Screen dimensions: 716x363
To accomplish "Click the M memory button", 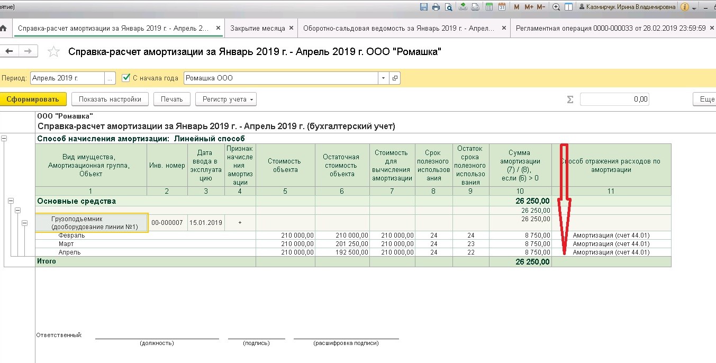I will pyautogui.click(x=516, y=7).
